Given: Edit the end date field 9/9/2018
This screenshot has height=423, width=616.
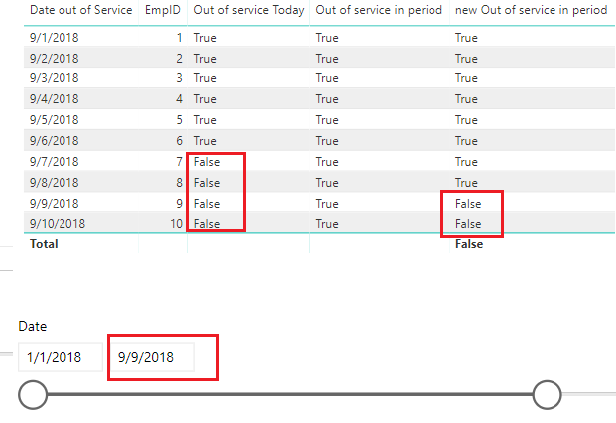Looking at the screenshot, I should pos(152,357).
